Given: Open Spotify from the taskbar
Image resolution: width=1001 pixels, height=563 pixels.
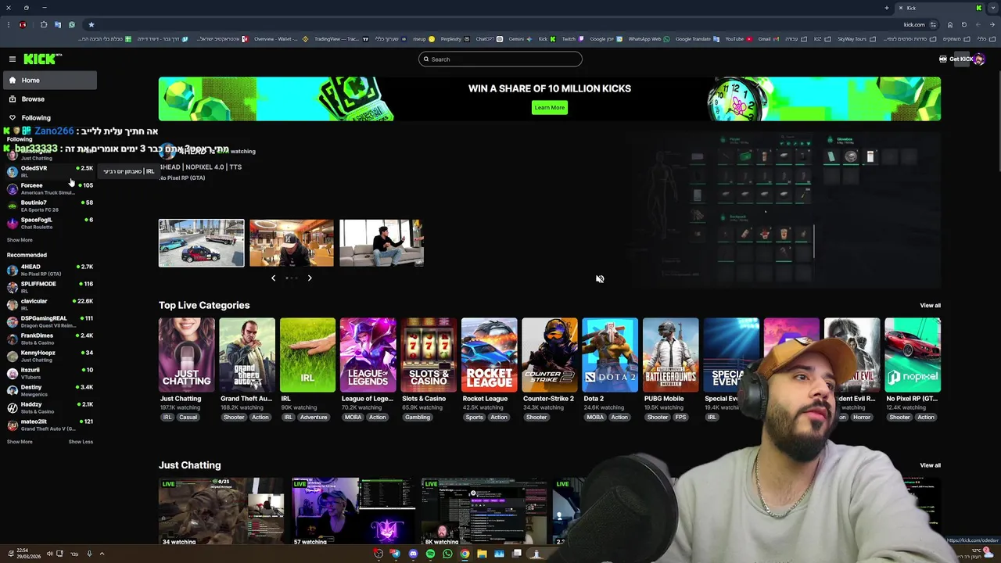Looking at the screenshot, I should click(x=430, y=554).
